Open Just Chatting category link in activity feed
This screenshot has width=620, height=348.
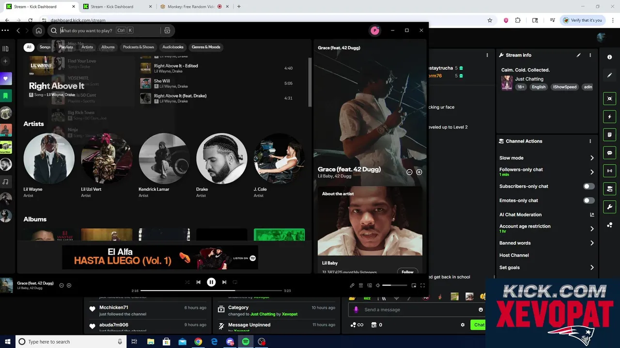(263, 314)
